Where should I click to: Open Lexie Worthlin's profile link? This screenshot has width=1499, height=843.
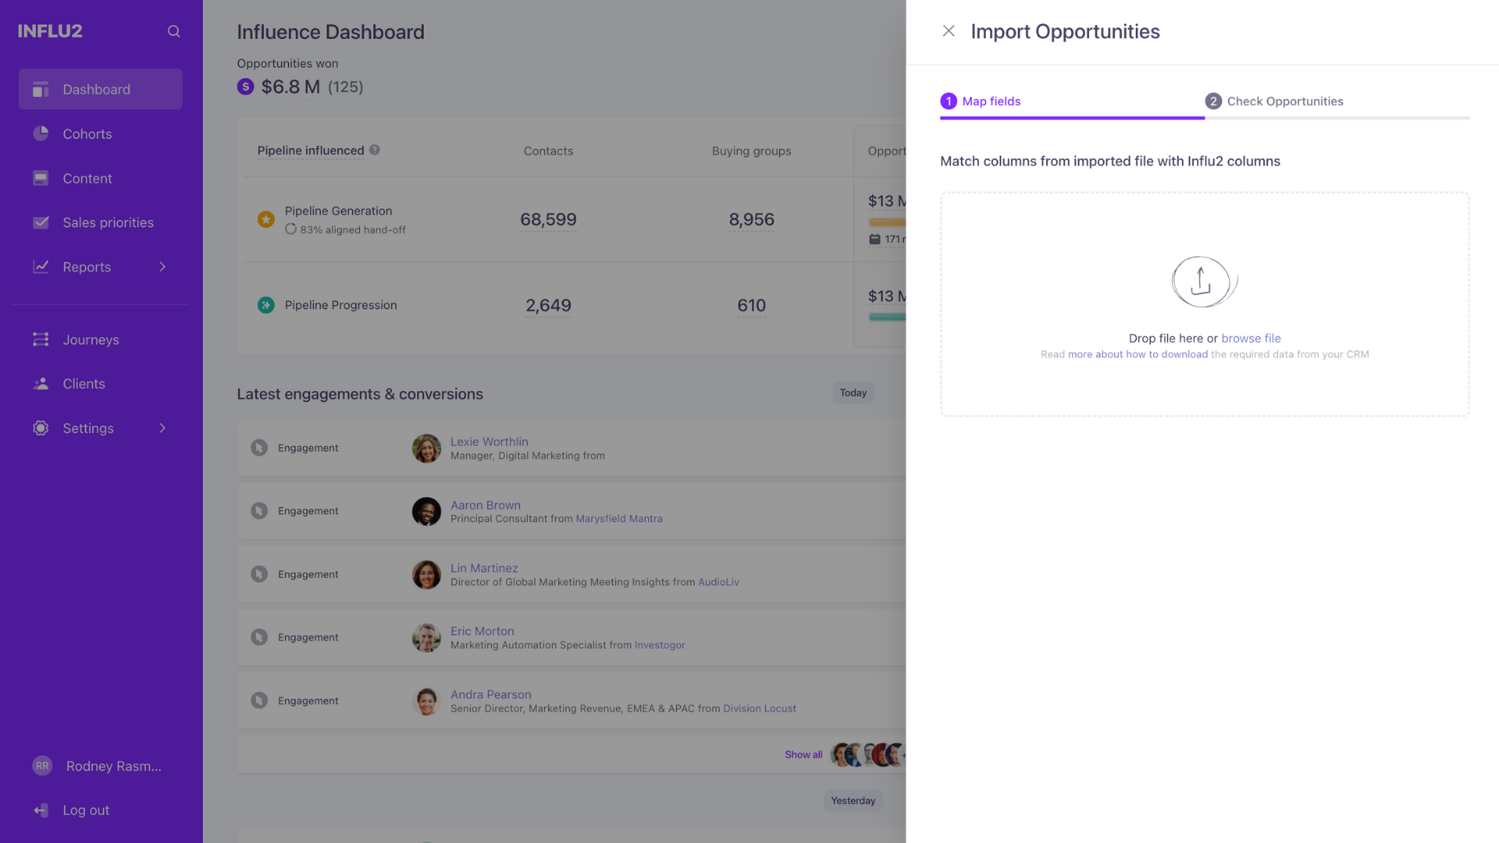(x=489, y=442)
